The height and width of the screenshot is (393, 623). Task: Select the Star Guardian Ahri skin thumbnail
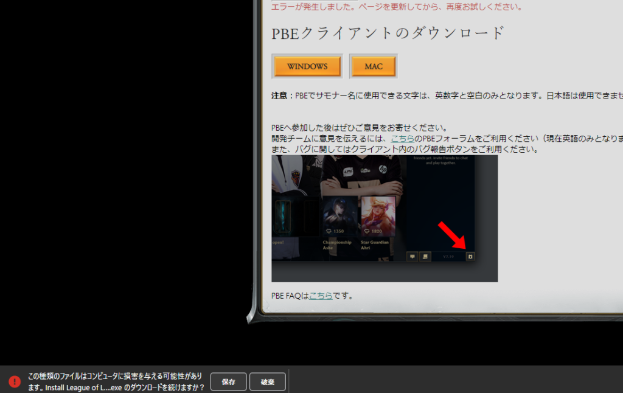pos(378,217)
